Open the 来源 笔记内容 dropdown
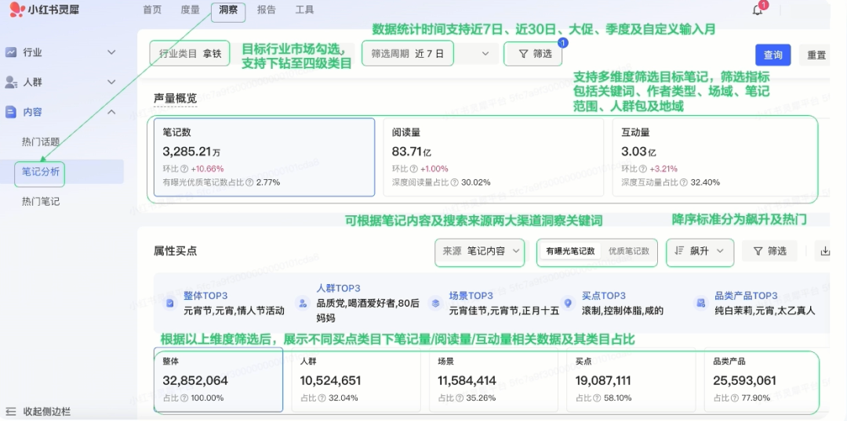Screen dimensions: 847x421 point(480,251)
